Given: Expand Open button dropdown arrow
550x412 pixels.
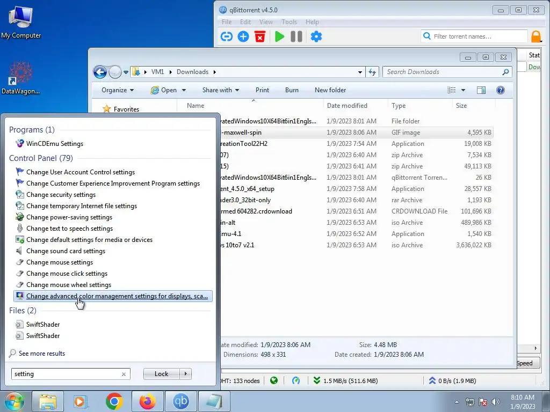Looking at the screenshot, I should [184, 90].
